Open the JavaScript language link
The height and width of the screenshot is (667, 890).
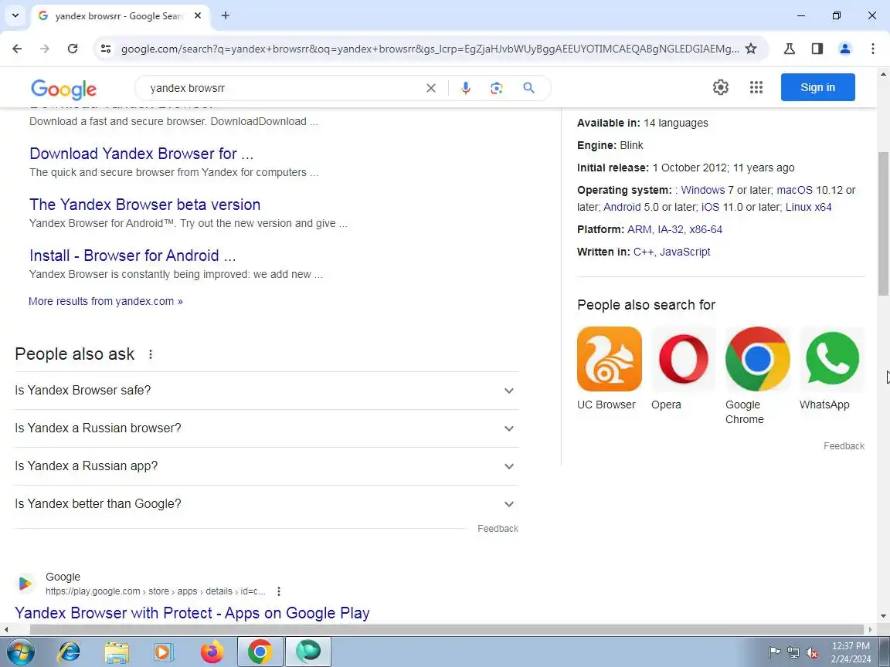(684, 252)
